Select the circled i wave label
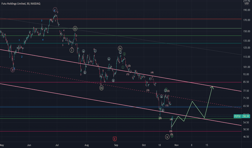The height and width of the screenshot is (148, 252). click(x=72, y=50)
